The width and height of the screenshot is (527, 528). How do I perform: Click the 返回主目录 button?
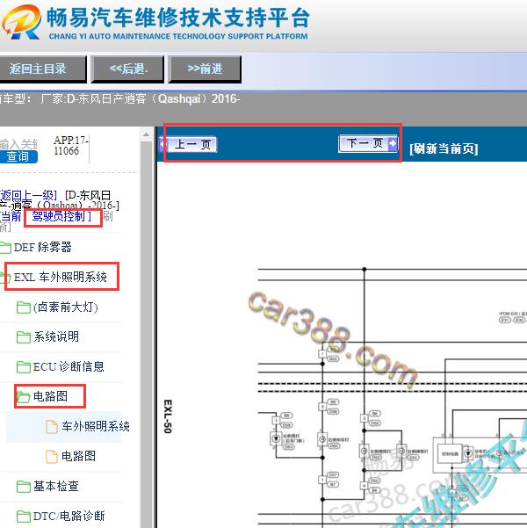click(42, 69)
